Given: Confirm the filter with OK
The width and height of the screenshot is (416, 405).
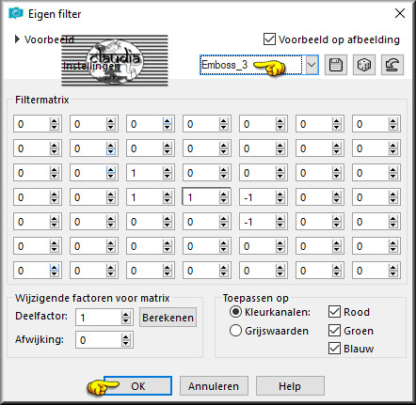Looking at the screenshot, I should coord(138,386).
